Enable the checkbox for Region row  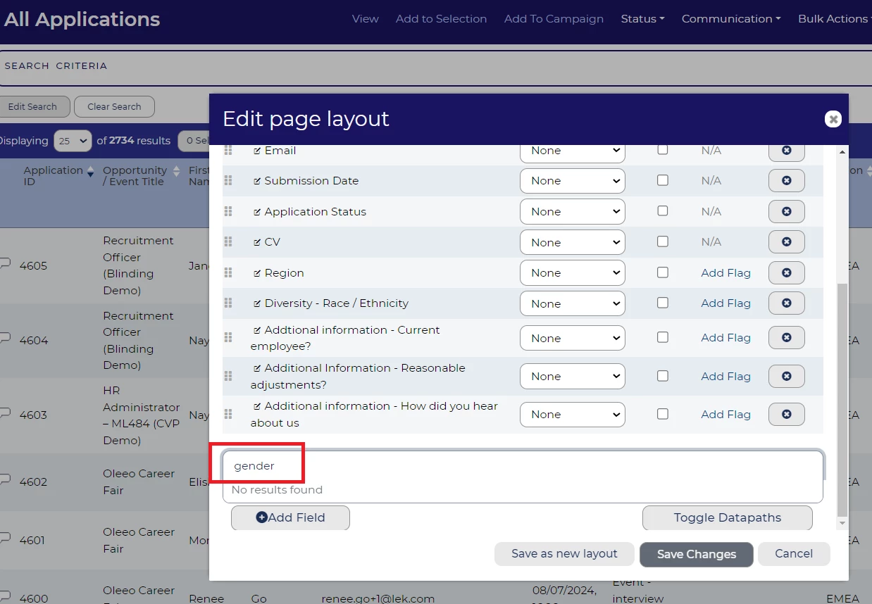pos(662,272)
